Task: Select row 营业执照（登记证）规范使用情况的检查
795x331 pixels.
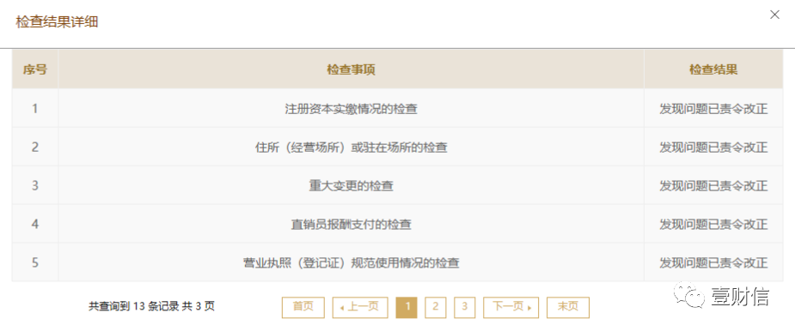Action: click(397, 262)
